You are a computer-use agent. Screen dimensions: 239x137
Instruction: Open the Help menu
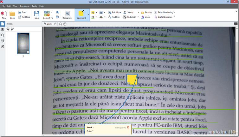click(x=42, y=6)
